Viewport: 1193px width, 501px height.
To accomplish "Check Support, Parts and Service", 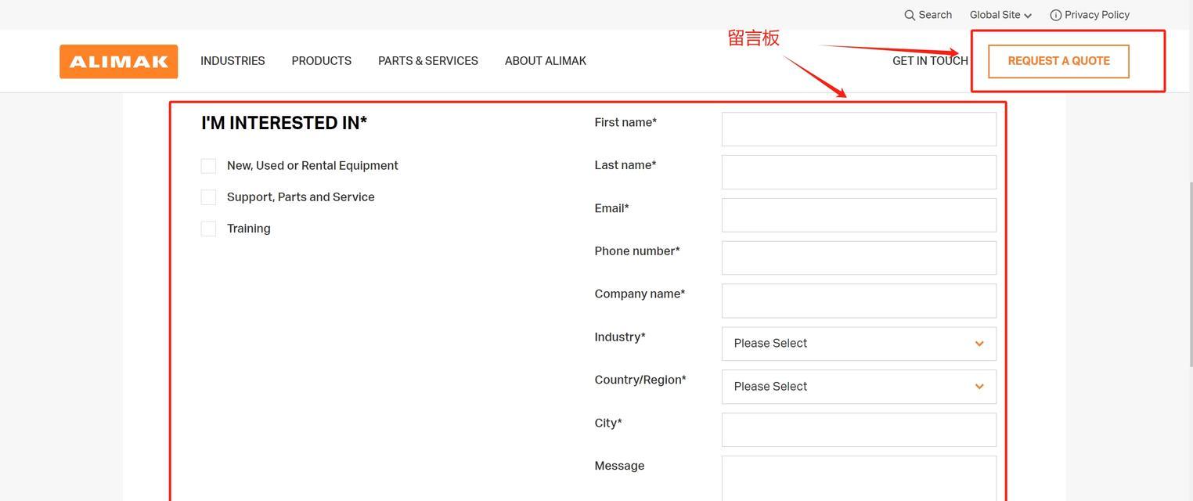I will pyautogui.click(x=208, y=197).
